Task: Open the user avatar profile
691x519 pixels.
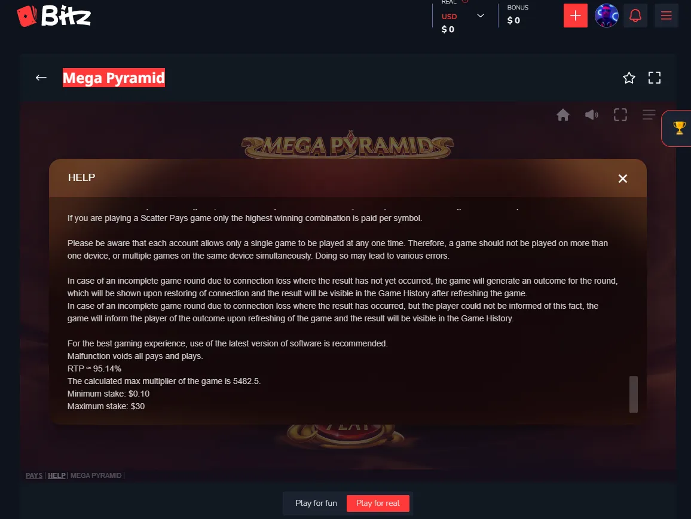Action: 606,16
